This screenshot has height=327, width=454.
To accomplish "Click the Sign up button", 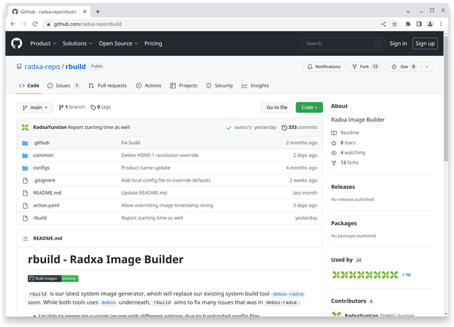I will coord(425,43).
